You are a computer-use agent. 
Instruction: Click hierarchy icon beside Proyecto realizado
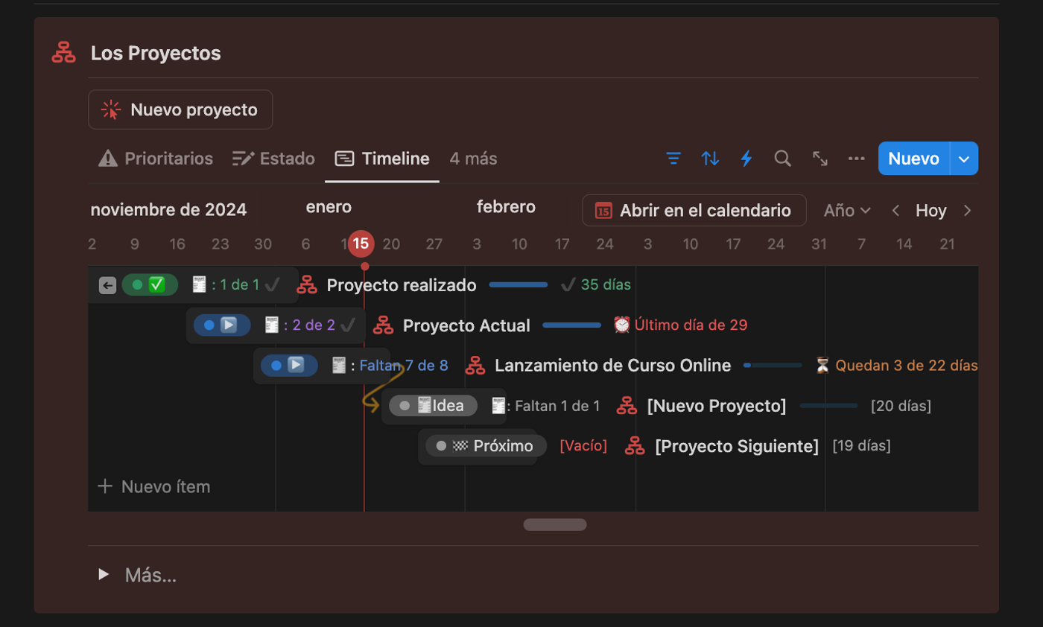click(x=308, y=284)
